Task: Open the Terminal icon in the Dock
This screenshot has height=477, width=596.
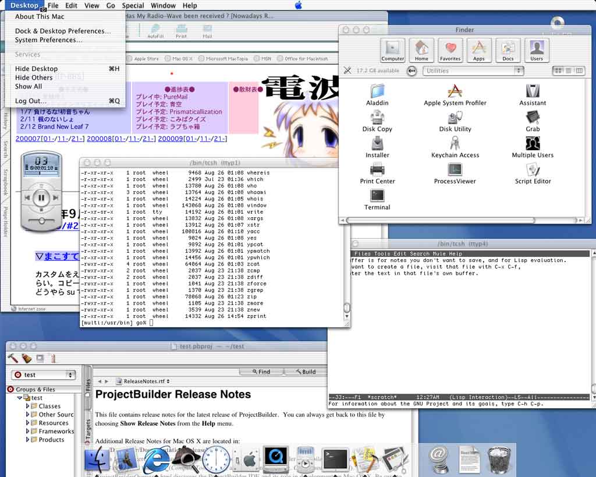Action: tap(335, 460)
